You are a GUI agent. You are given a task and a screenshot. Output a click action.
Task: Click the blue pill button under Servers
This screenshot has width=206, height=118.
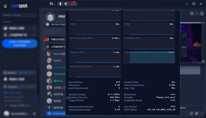20,44
